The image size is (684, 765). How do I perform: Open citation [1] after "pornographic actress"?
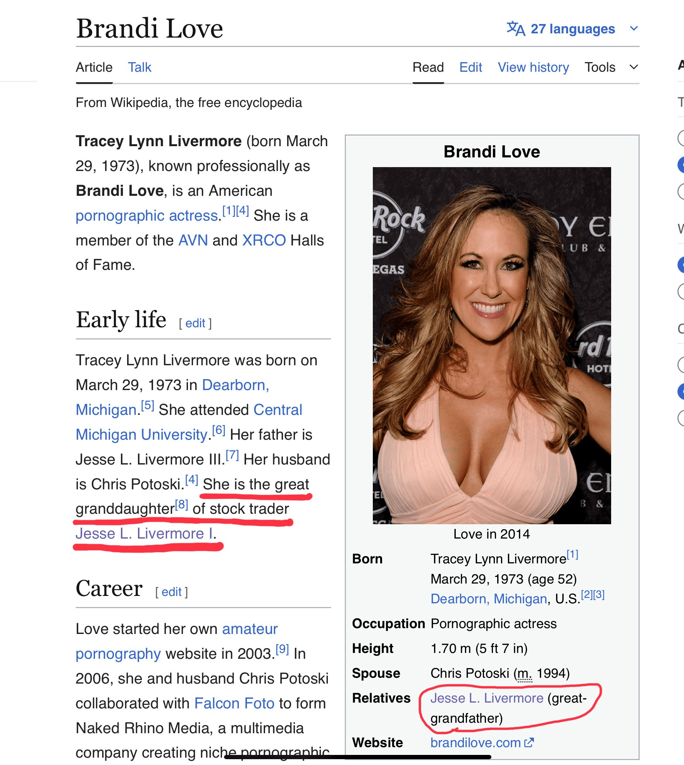(229, 211)
